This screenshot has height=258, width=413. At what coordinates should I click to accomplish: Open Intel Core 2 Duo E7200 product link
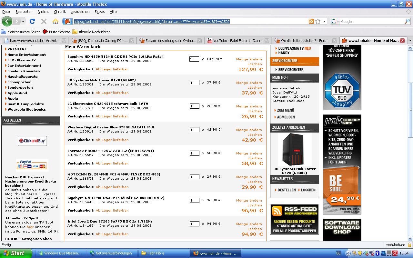click(x=110, y=221)
